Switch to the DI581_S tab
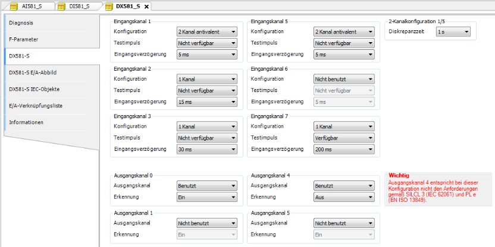Screen dimensions: 495x247 79,6
